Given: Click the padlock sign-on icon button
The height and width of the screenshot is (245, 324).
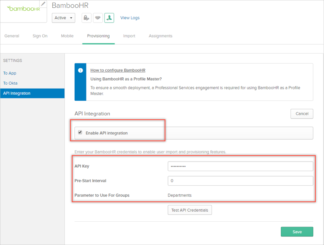Looking at the screenshot, I should pyautogui.click(x=86, y=18).
